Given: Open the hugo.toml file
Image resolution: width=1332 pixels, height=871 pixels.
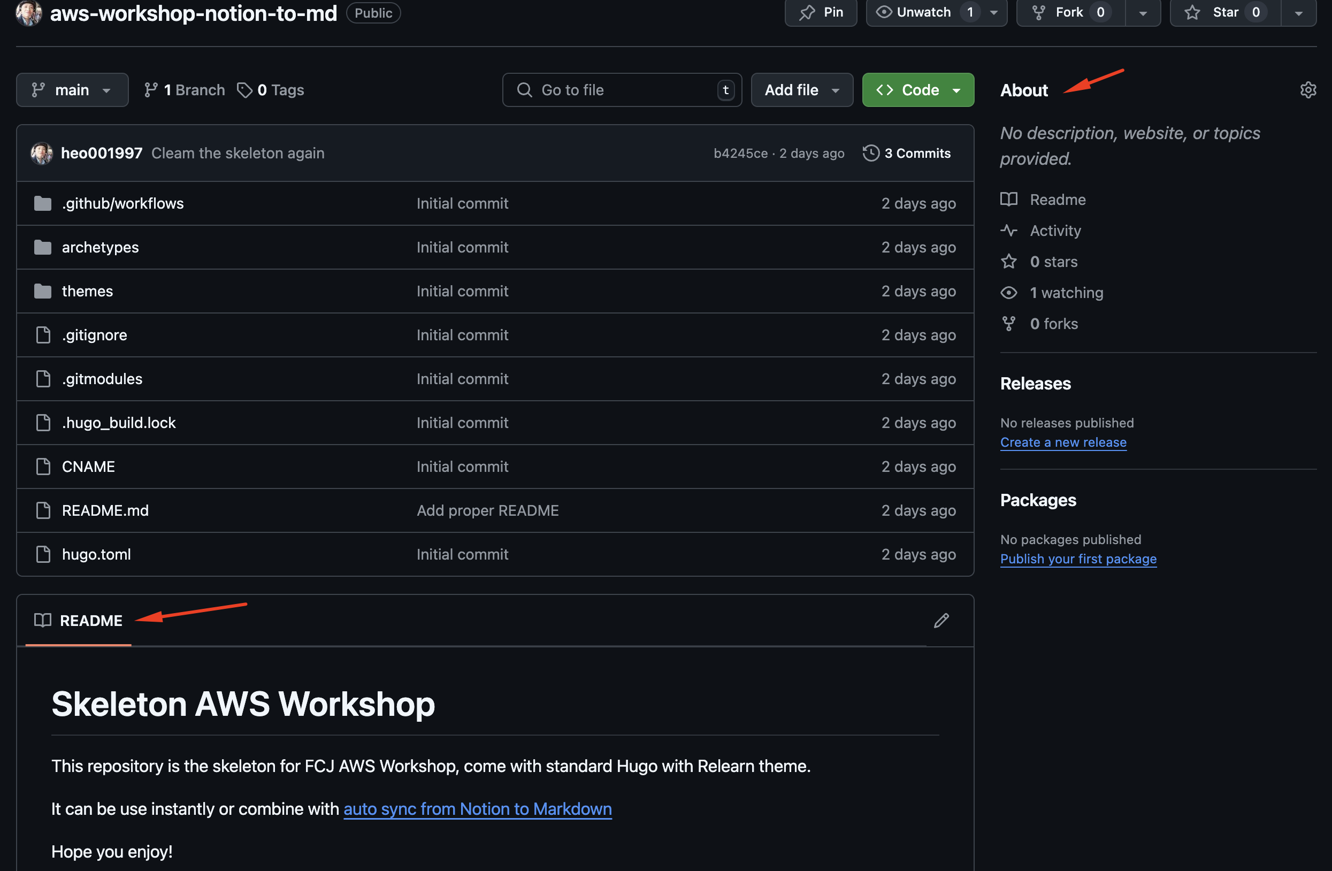Looking at the screenshot, I should coord(96,554).
